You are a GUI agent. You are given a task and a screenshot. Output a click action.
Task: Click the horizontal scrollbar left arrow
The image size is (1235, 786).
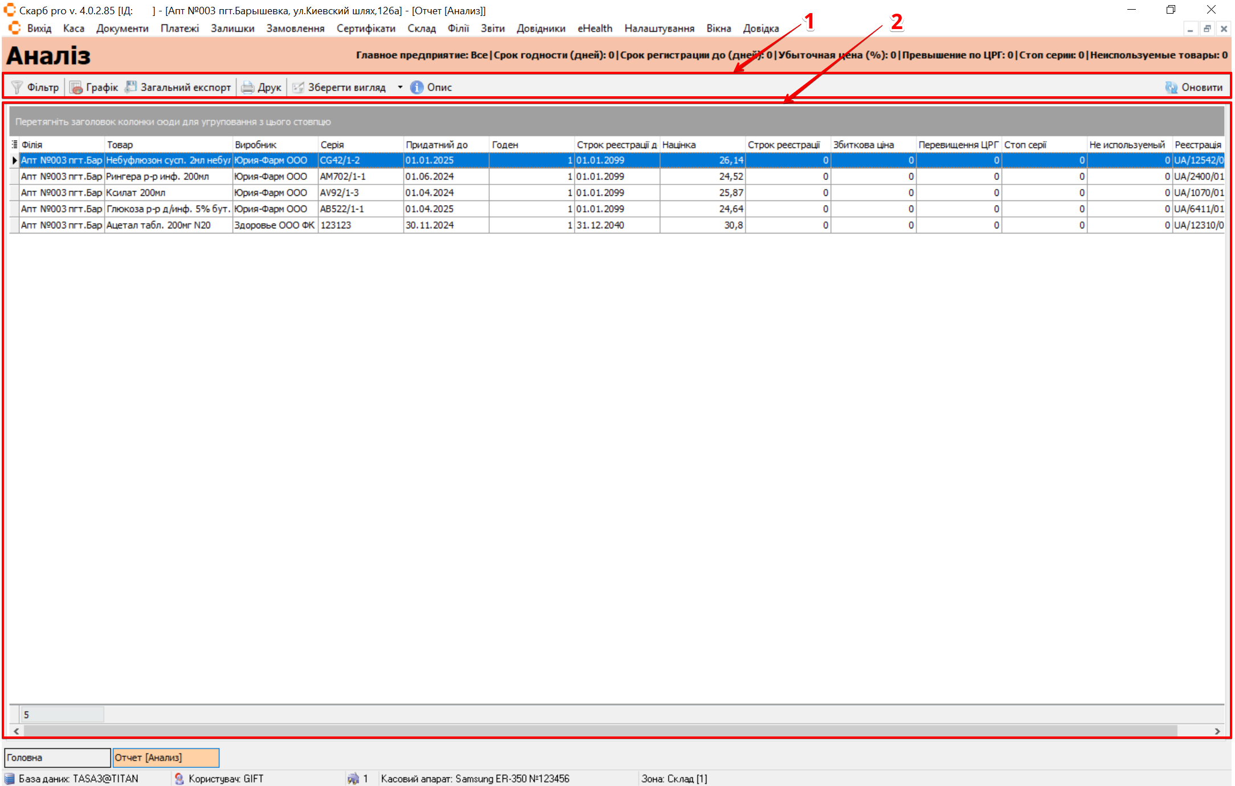[x=17, y=731]
